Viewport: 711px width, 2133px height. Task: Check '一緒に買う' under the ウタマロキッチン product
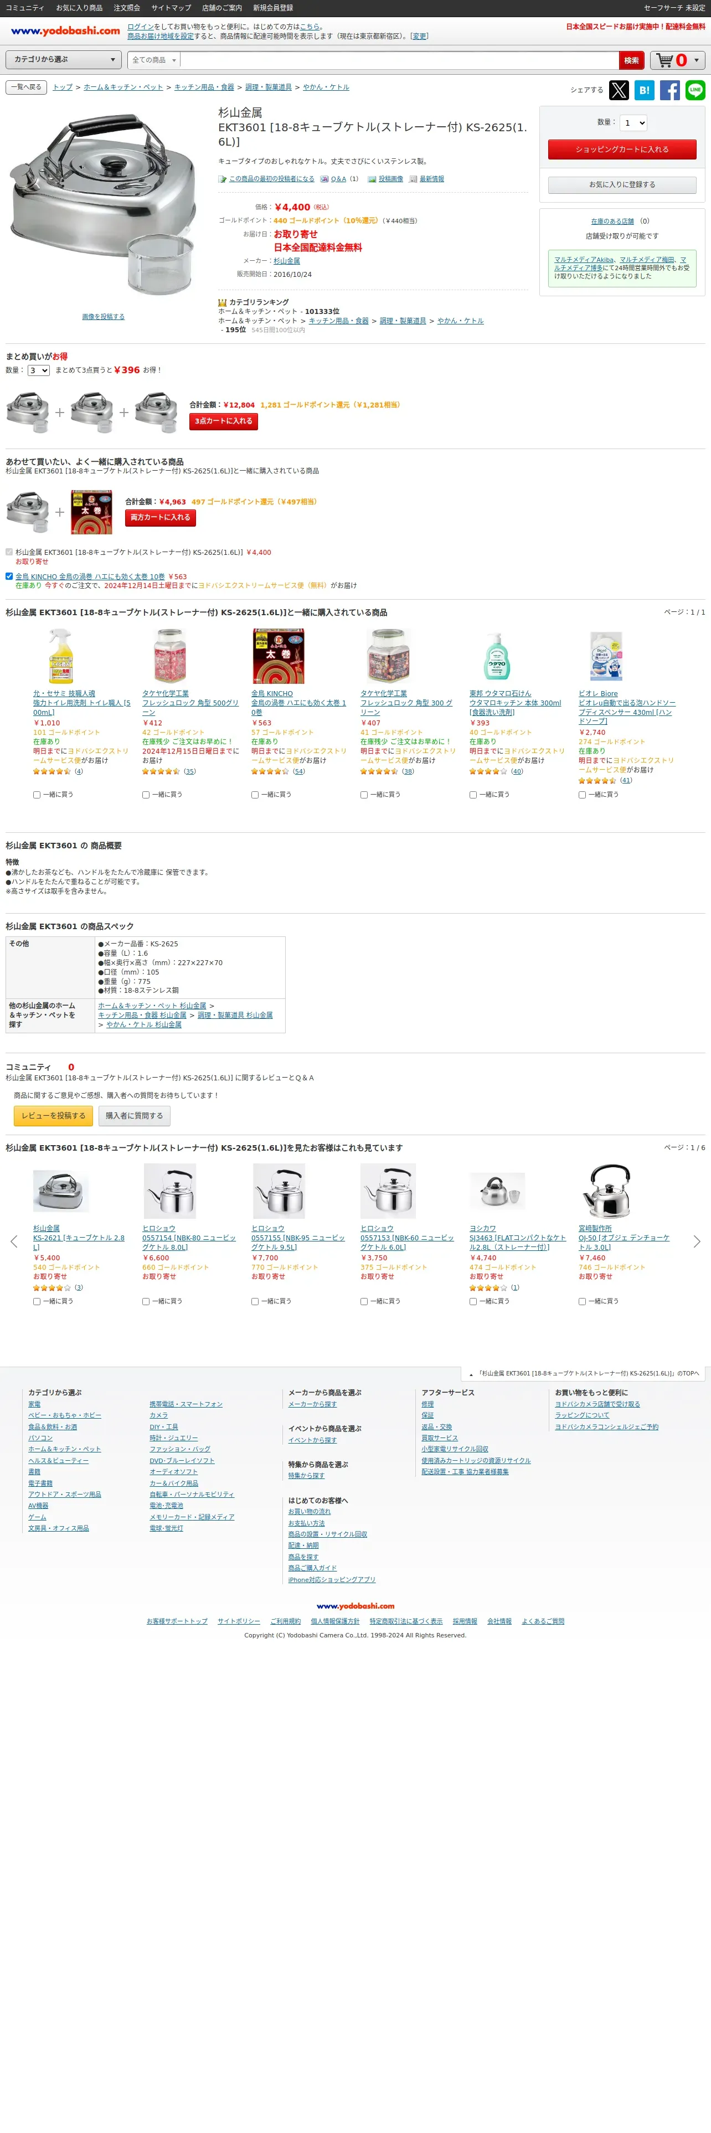pyautogui.click(x=473, y=795)
